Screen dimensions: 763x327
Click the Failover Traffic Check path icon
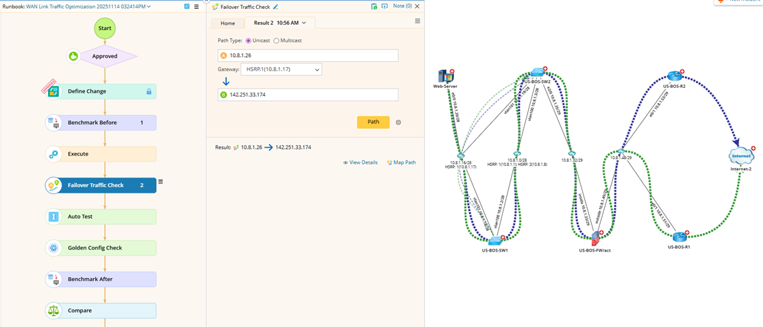click(53, 185)
